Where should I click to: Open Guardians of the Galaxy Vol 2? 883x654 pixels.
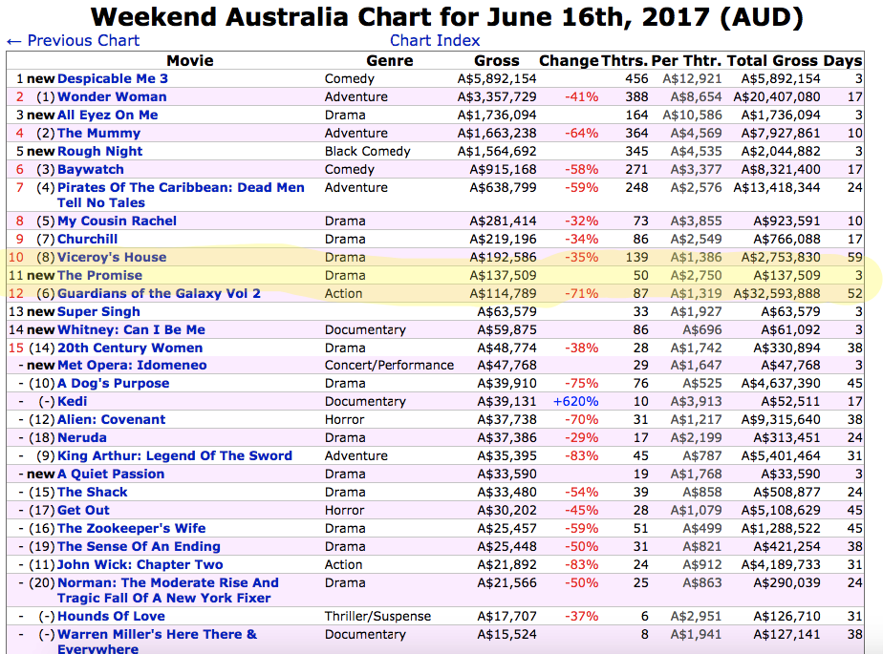pos(159,293)
